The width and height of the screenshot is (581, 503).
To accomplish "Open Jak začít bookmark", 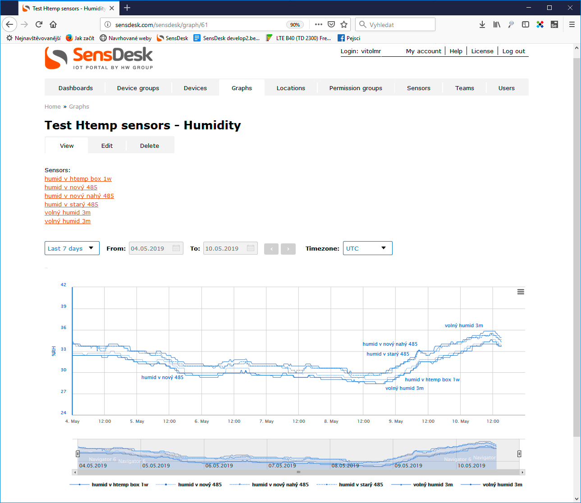I will click(x=80, y=38).
